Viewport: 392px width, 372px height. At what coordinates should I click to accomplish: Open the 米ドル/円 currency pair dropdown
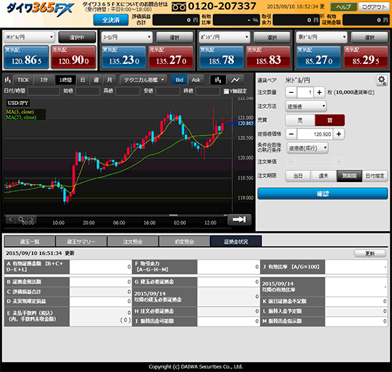29,37
